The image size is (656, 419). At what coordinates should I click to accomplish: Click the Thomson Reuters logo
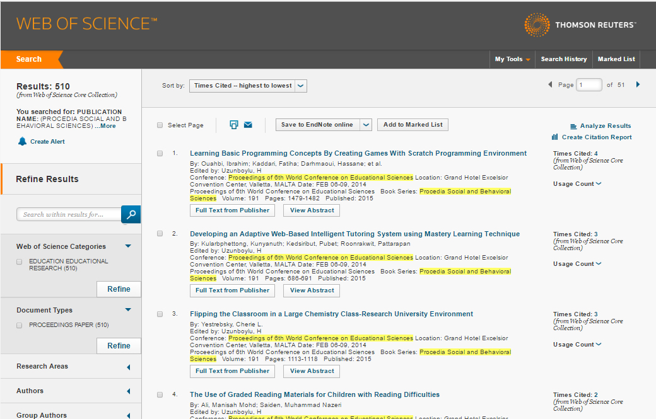pos(580,25)
